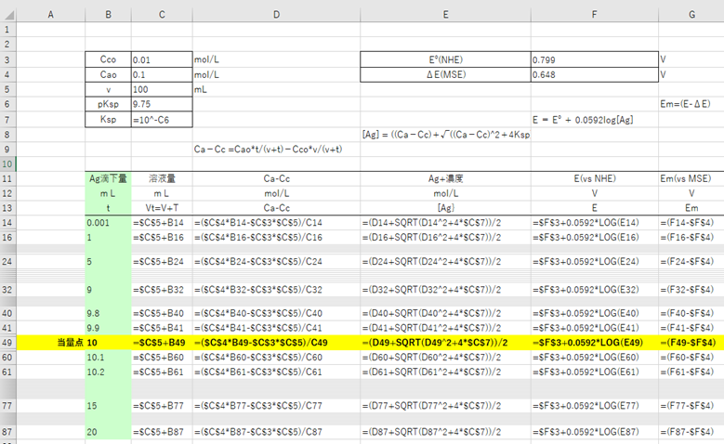
Task: Click the 0.799 value cell
Action: (594, 59)
